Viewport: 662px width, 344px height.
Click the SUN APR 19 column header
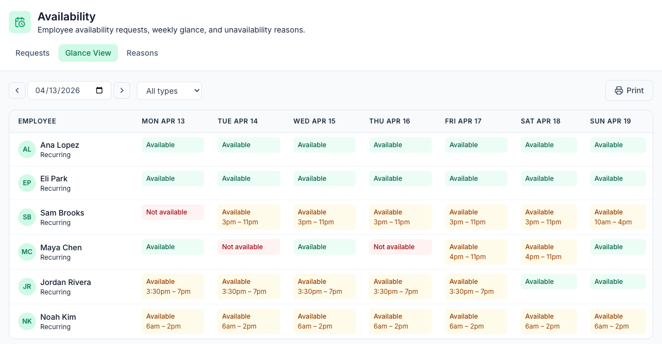pos(610,121)
